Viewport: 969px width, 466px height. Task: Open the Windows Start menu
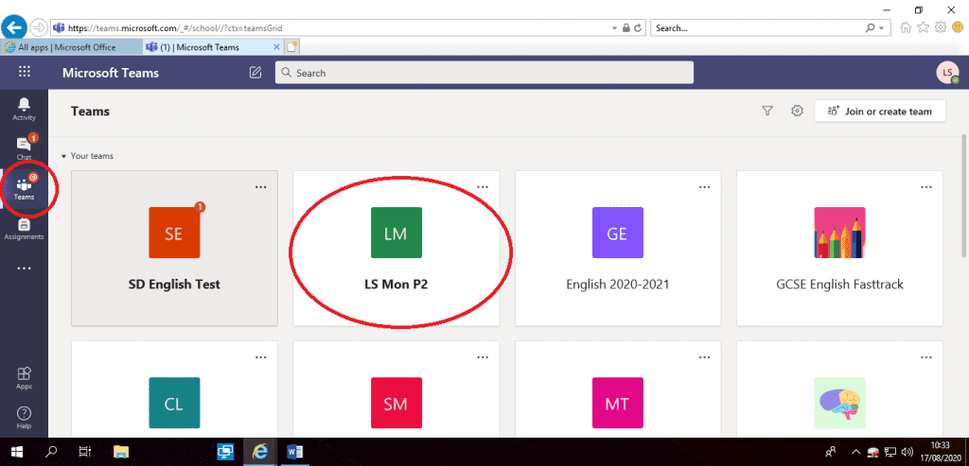coord(17,452)
